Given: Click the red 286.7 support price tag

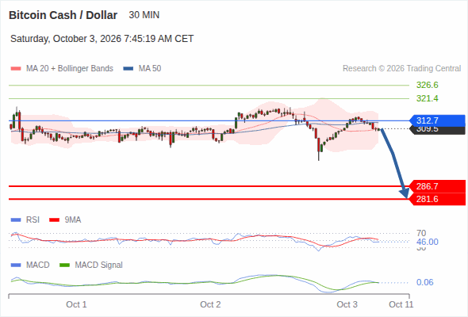Looking at the screenshot, I should [437, 186].
